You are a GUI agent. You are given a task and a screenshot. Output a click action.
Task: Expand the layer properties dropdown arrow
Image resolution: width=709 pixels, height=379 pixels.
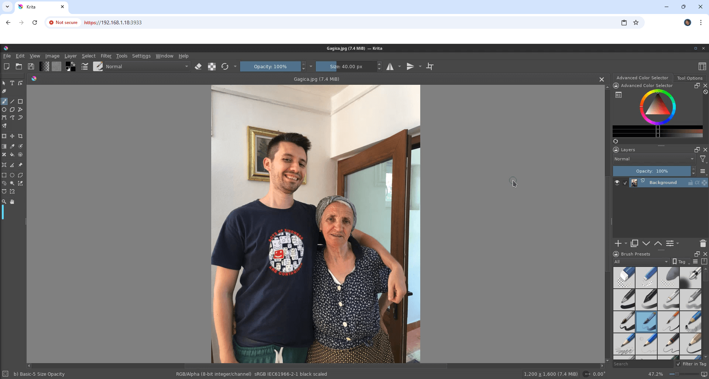678,243
